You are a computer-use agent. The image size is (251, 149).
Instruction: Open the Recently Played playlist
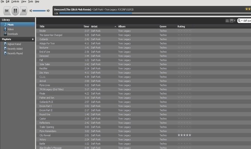coord(15,54)
